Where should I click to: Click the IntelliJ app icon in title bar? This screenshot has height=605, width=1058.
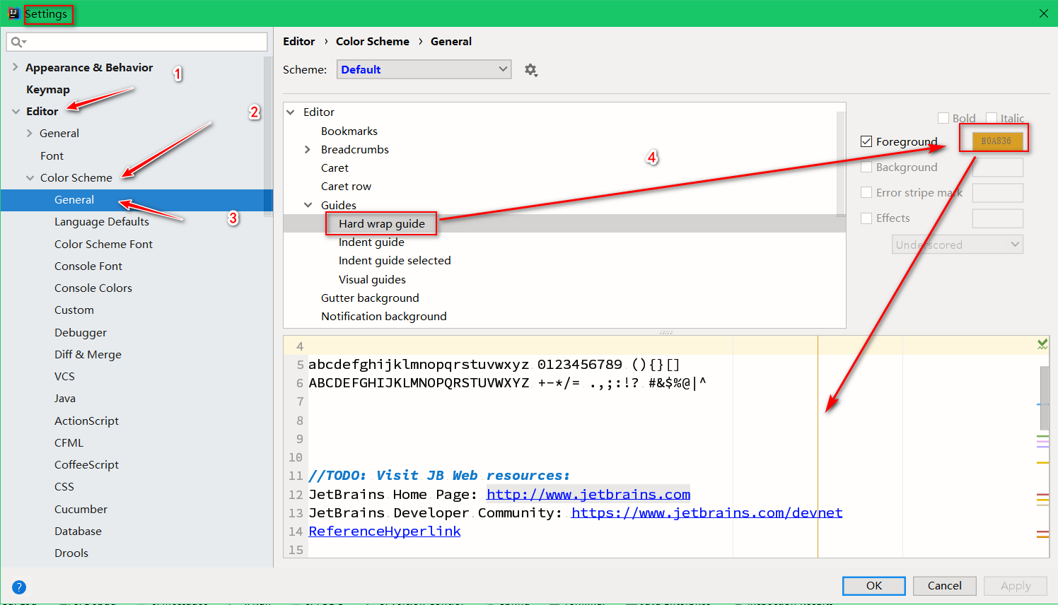click(13, 13)
